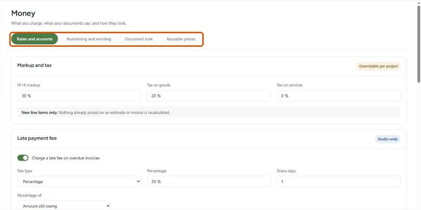Click the Tax on services field
421x210 pixels.
pos(338,96)
